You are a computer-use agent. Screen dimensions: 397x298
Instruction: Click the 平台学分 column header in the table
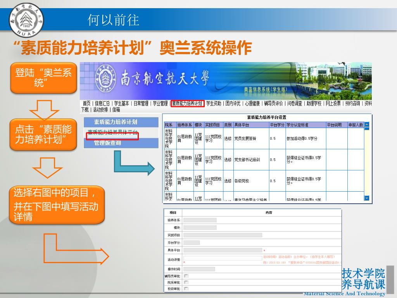click(277, 125)
